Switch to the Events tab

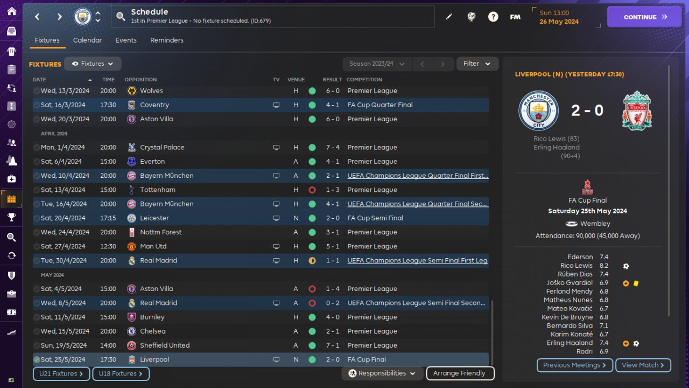pos(126,40)
